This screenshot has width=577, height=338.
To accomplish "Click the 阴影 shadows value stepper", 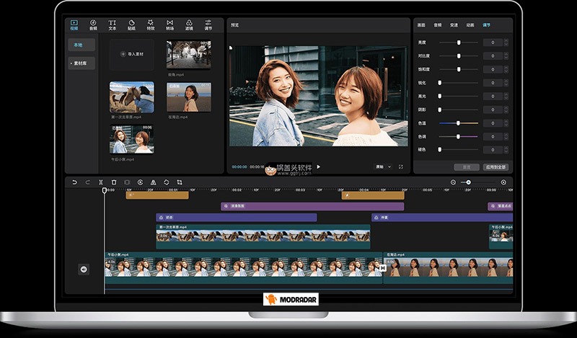I will [506, 110].
